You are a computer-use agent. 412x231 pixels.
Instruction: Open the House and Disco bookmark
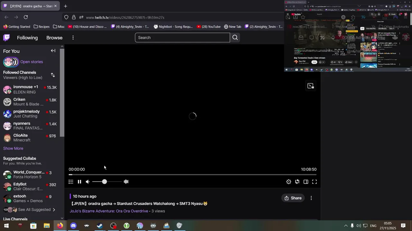point(87,27)
